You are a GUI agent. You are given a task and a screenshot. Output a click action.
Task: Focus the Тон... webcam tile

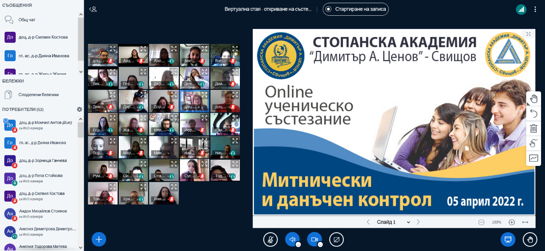tap(102, 193)
